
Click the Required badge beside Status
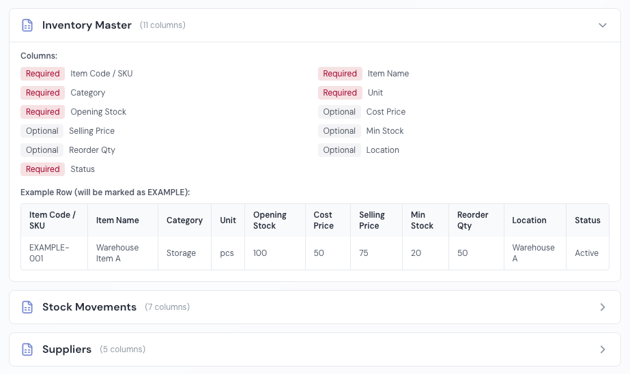click(x=43, y=169)
